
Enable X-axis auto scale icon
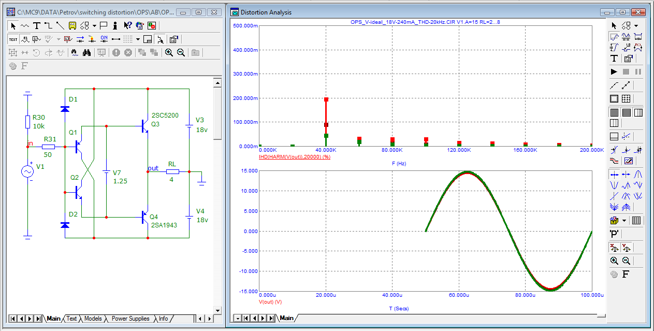614,248
